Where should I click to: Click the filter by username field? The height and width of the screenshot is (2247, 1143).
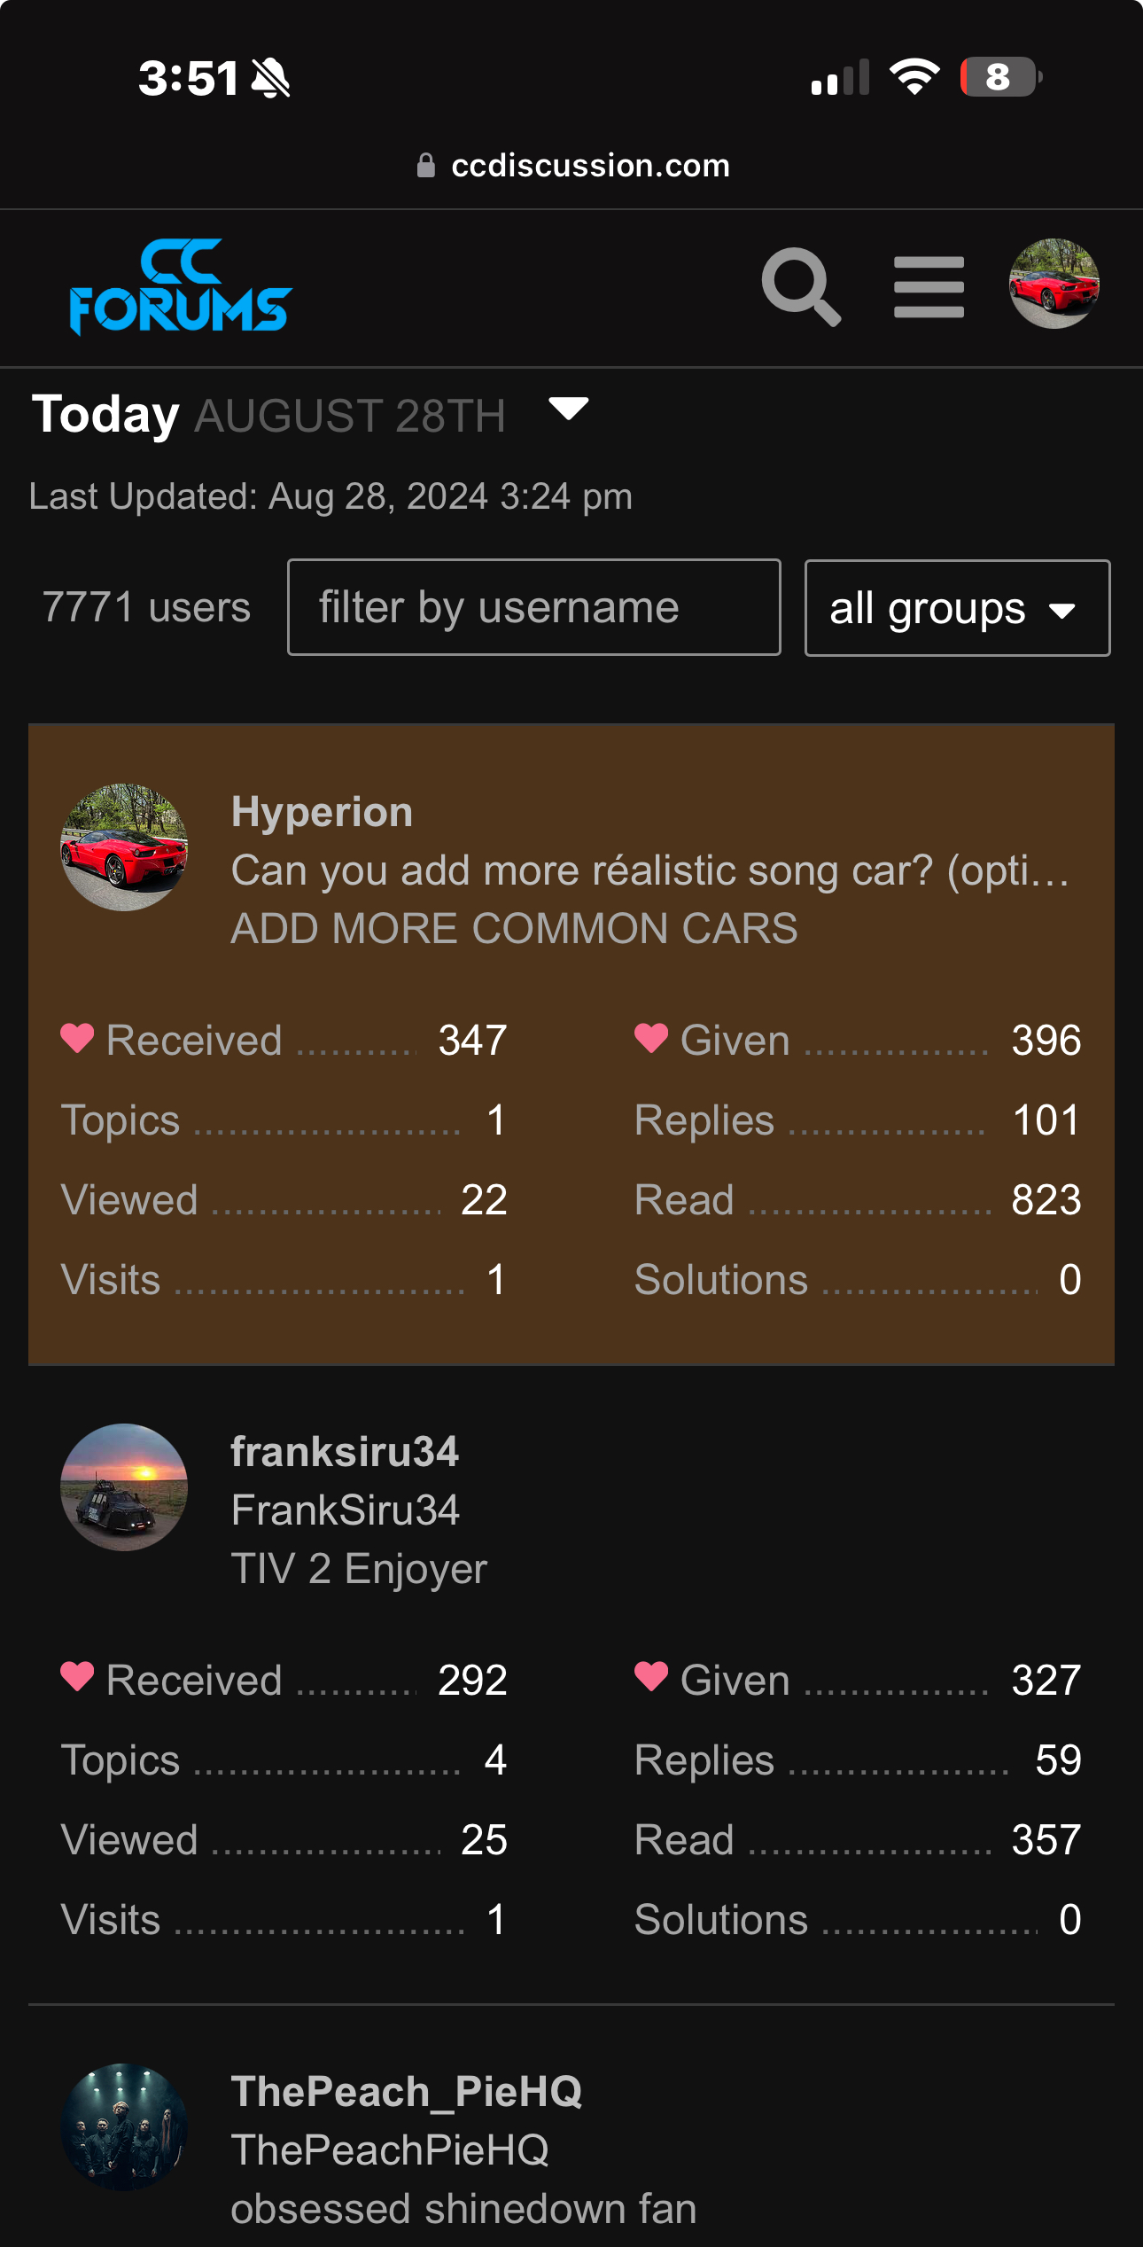533,608
